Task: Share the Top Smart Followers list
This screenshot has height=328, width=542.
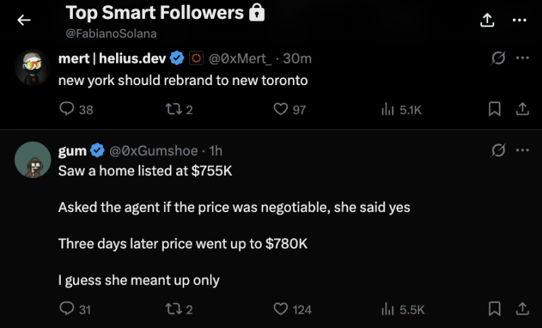Action: 487,20
